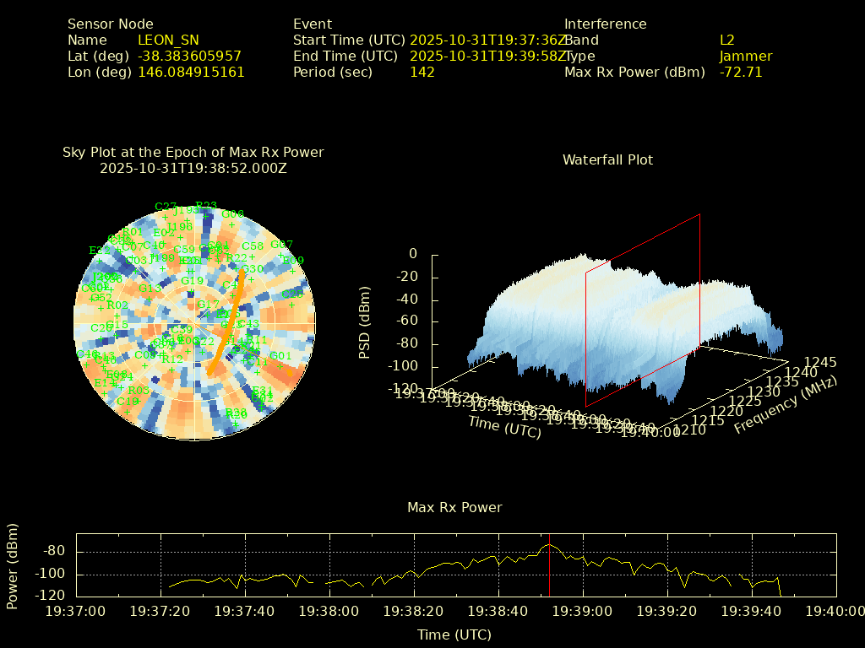Click the red frame in the waterfall plot

click(699, 278)
